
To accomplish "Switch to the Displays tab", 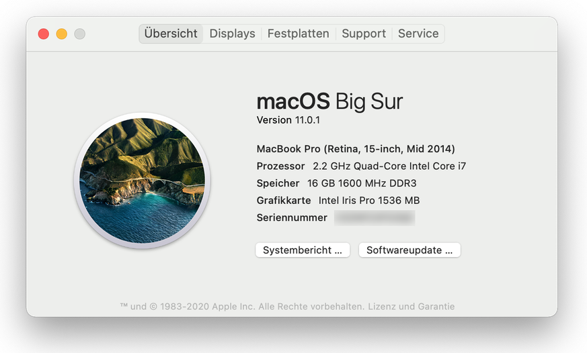I will 232,34.
